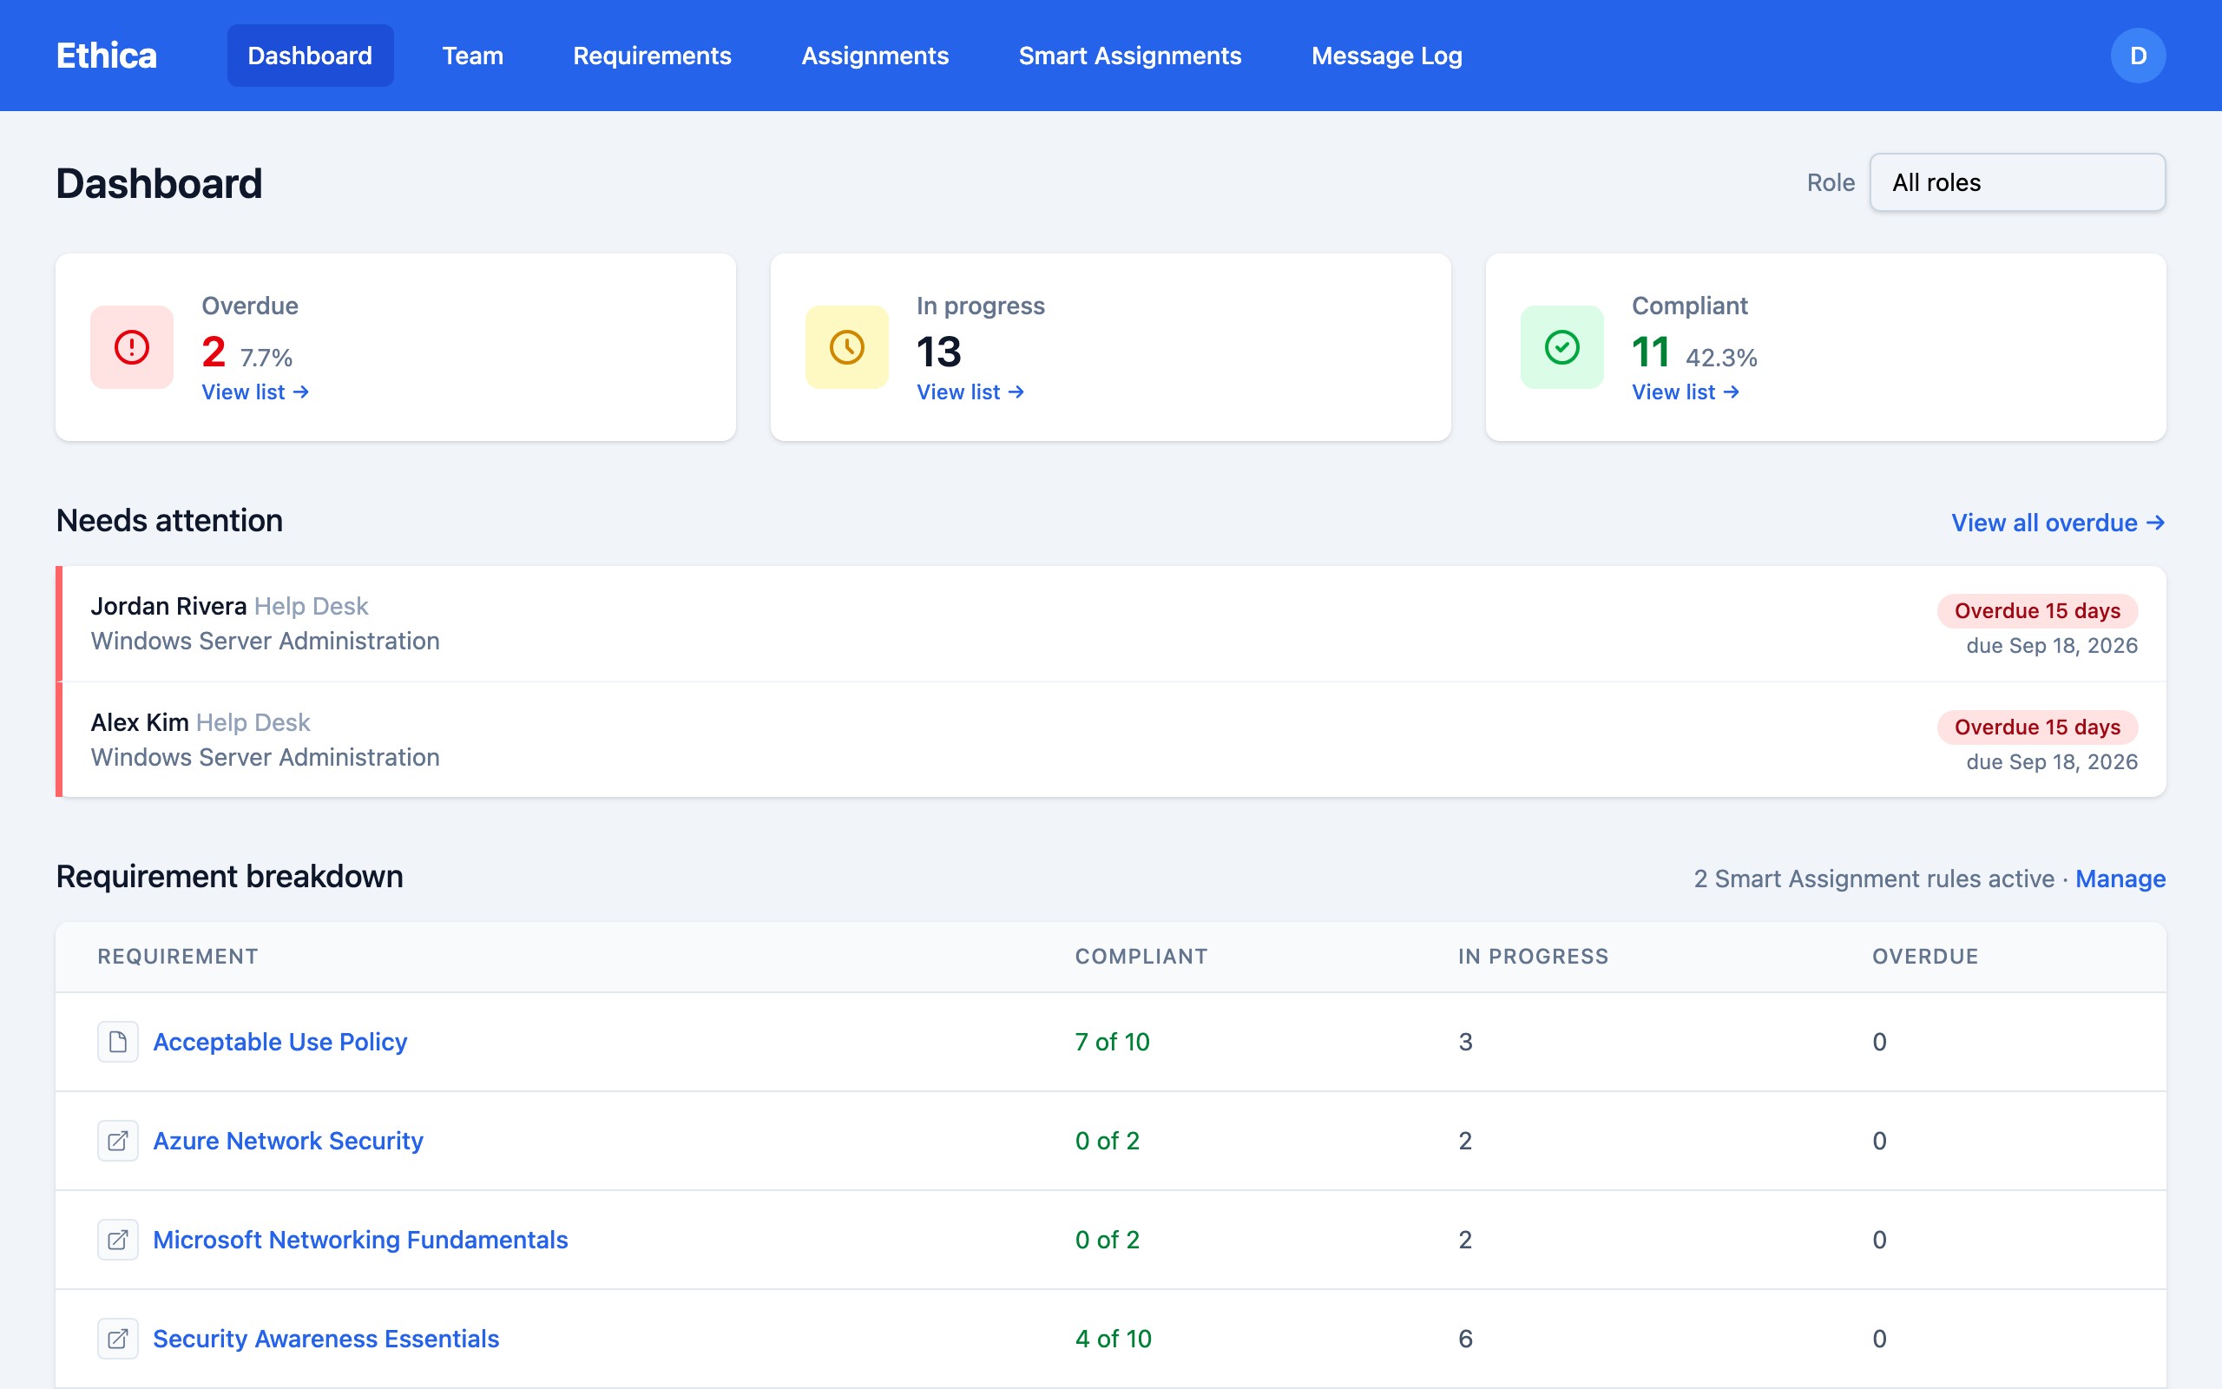Click the external link icon beside Microsoft Networking Fundamentals
Viewport: 2222px width, 1389px height.
click(x=117, y=1241)
